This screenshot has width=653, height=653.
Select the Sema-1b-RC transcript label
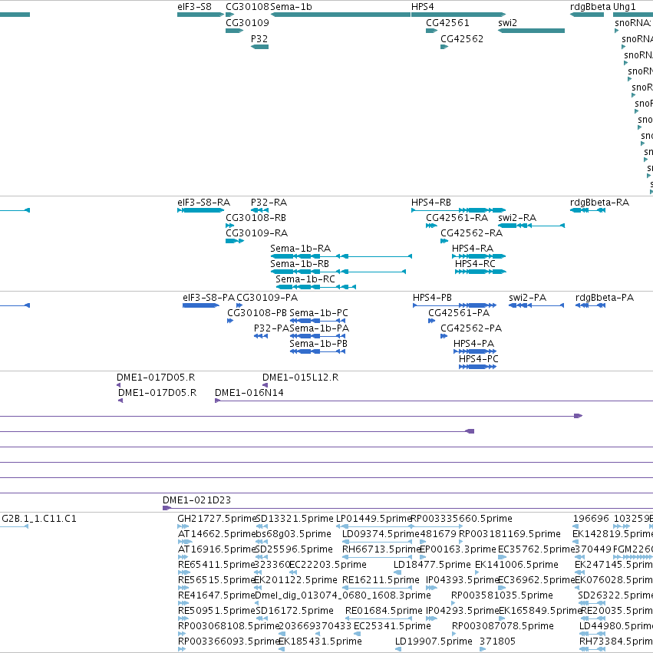click(305, 279)
